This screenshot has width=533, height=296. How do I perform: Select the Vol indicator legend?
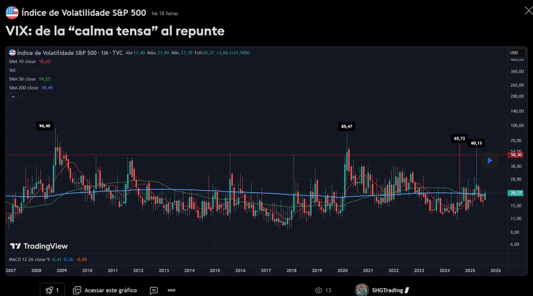pos(12,70)
